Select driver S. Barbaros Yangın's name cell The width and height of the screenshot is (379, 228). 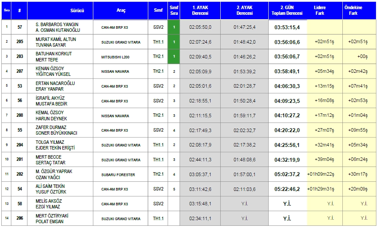(x=60, y=27)
